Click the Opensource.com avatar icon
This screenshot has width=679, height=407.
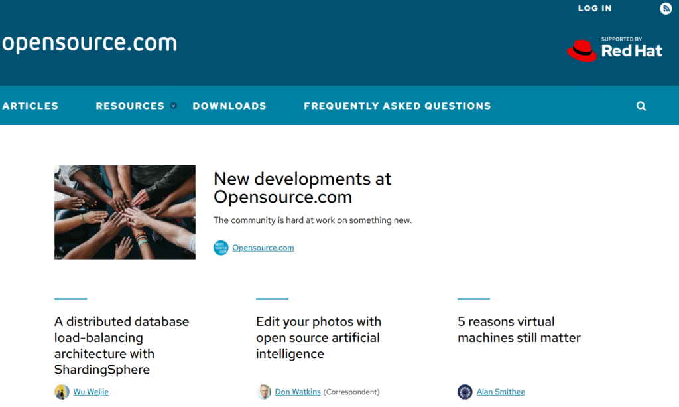[x=221, y=247]
